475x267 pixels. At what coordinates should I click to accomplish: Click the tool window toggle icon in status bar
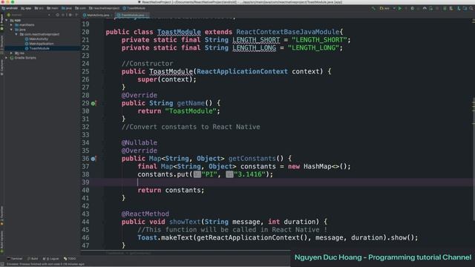tap(2, 264)
